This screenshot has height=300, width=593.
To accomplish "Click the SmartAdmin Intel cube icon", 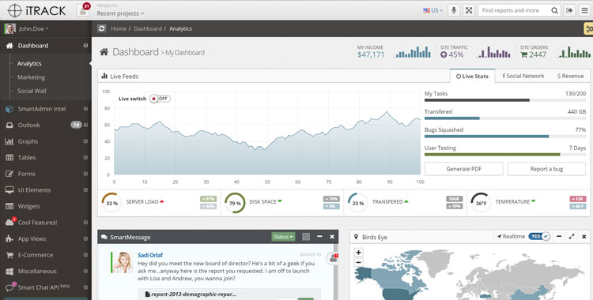I will pyautogui.click(x=9, y=109).
